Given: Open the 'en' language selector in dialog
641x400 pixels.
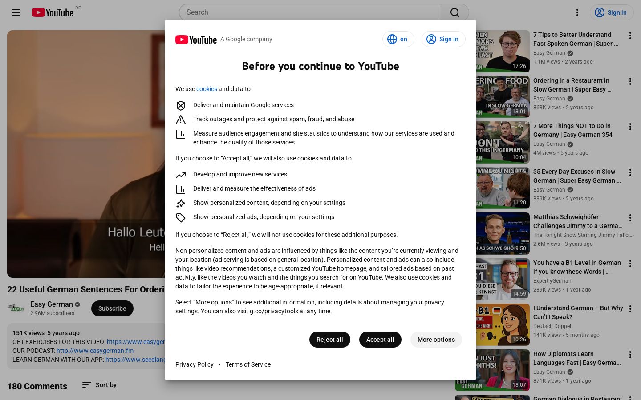Looking at the screenshot, I should click(398, 39).
